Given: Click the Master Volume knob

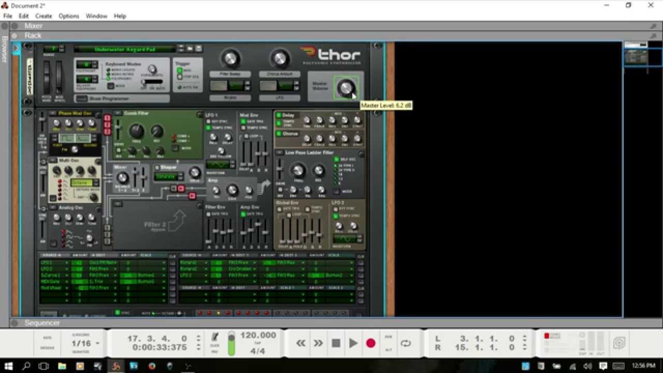Looking at the screenshot, I should (346, 88).
